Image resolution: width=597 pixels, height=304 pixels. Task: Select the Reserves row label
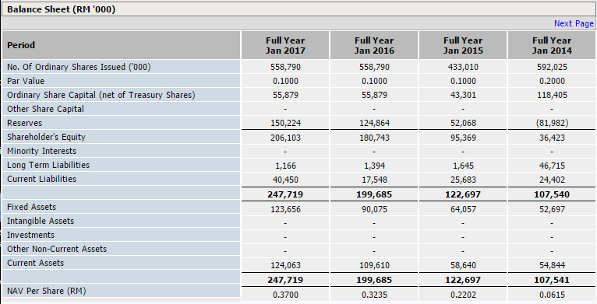coord(24,123)
